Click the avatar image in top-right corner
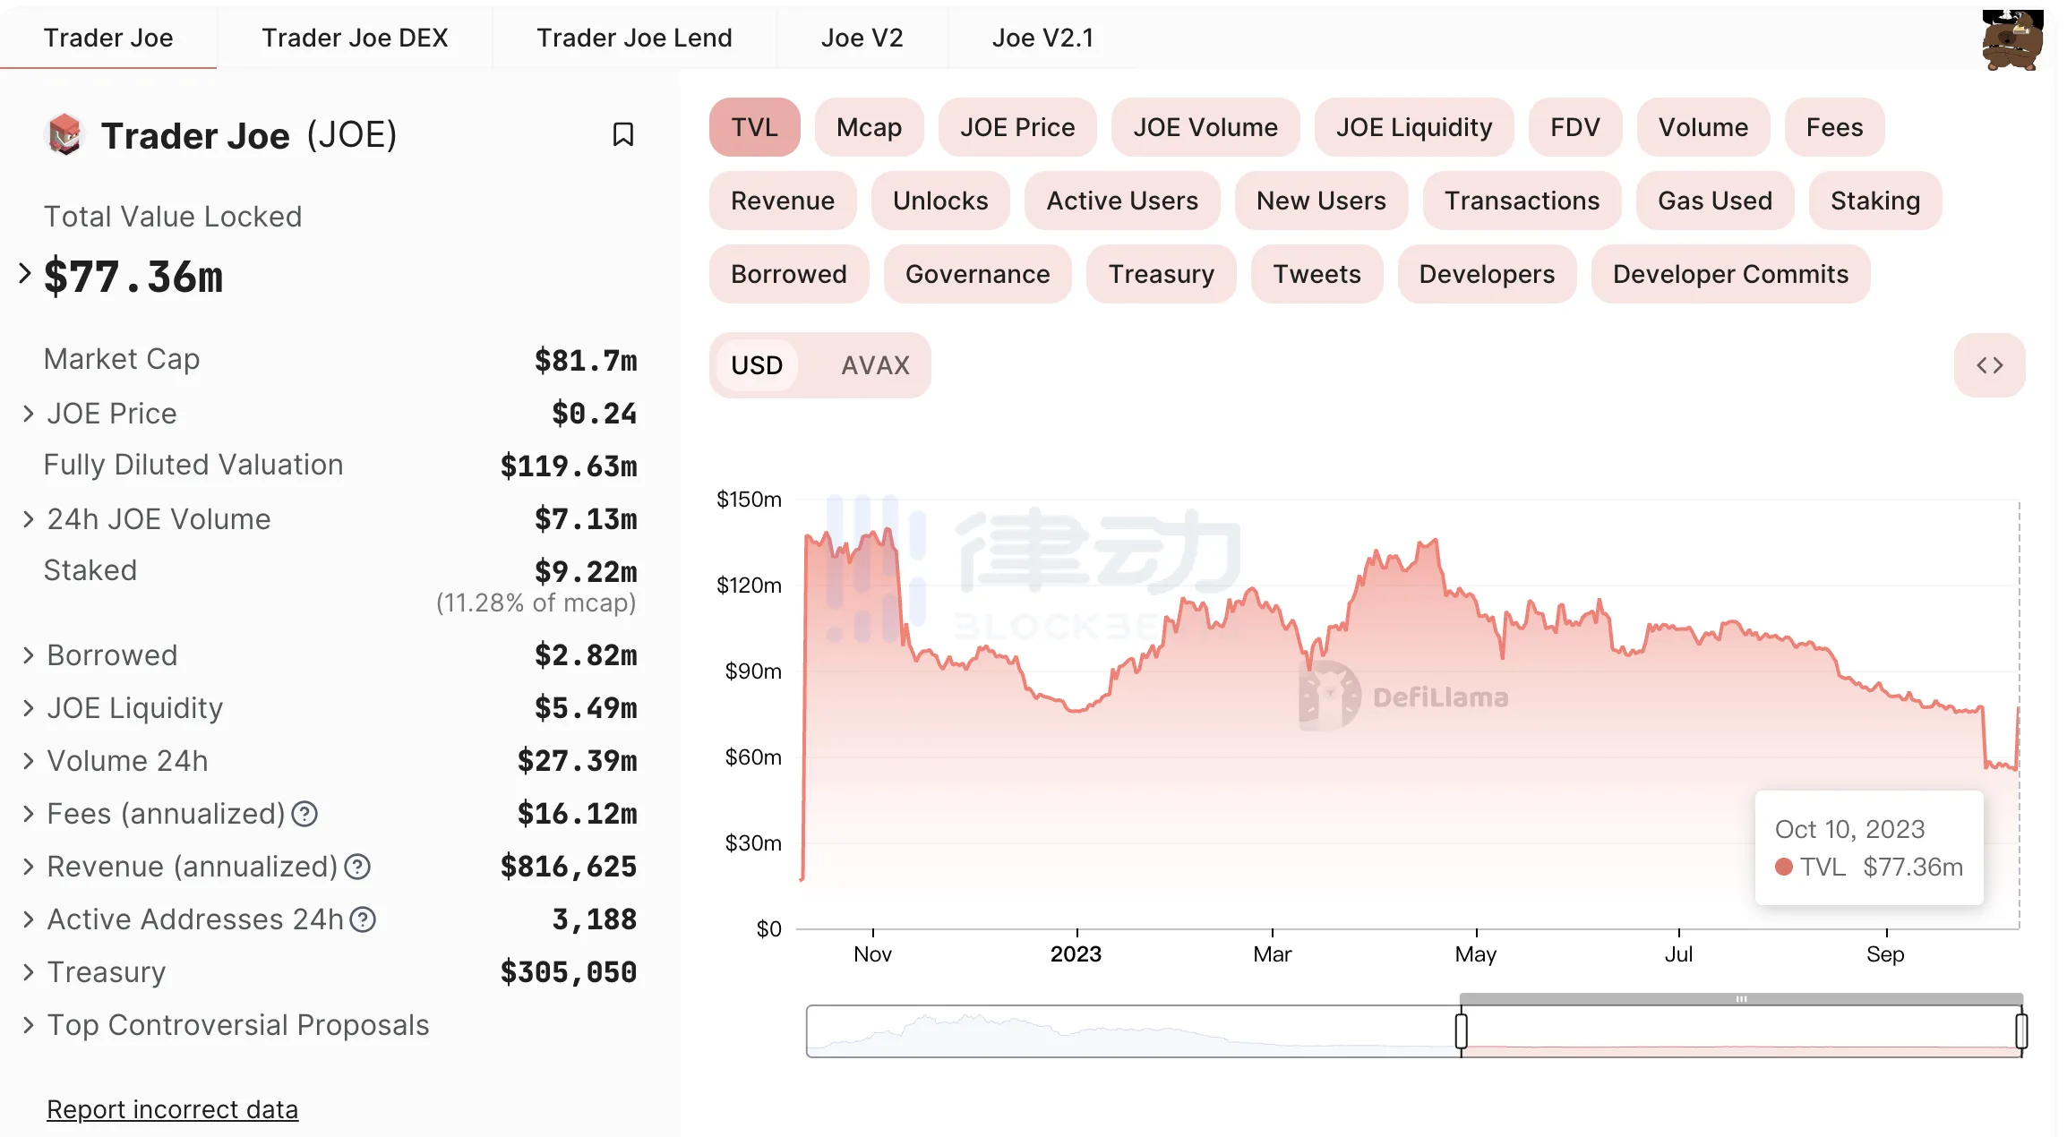The height and width of the screenshot is (1137, 2067). click(x=2011, y=39)
